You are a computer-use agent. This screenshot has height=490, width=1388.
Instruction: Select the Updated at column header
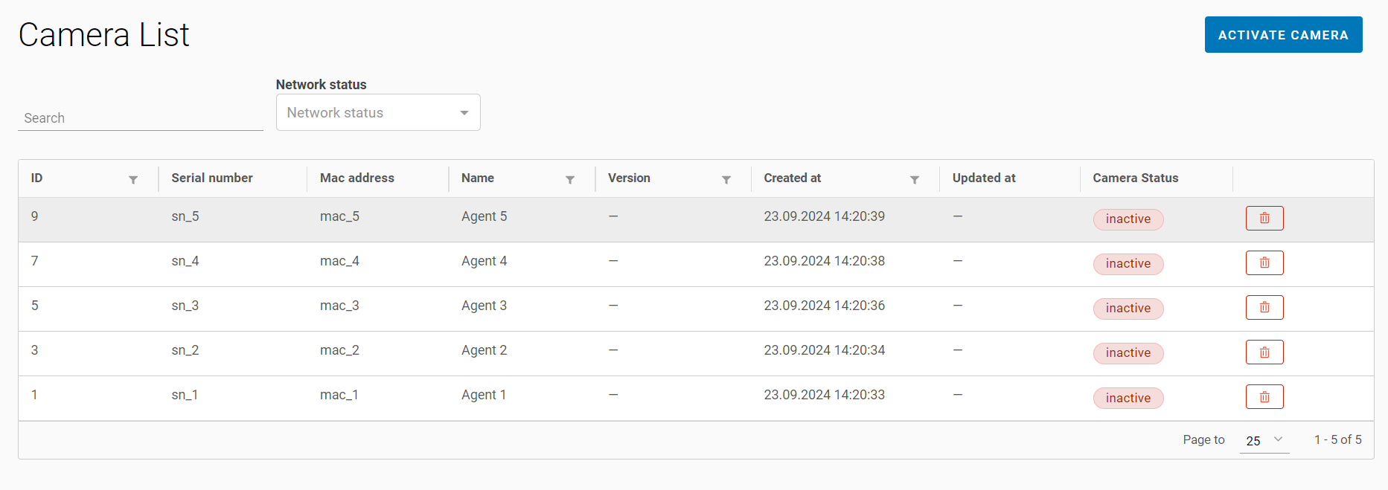click(x=983, y=178)
